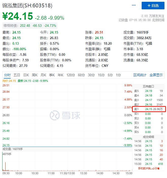Select the 日K chart tab
Image resolution: width=167 pixels, height=178 pixels.
pyautogui.click(x=26, y=75)
